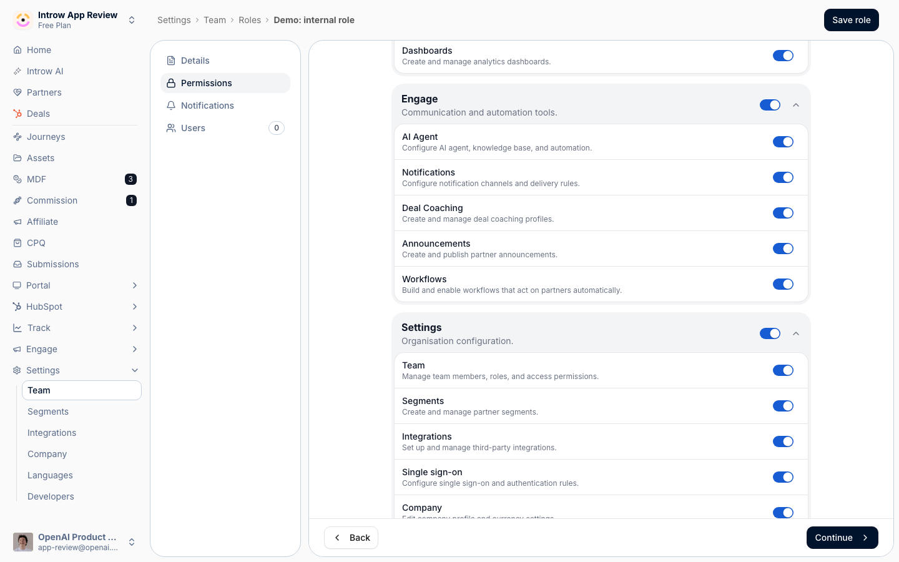This screenshot has height=562, width=899.
Task: Click the Introw logo at top left
Action: coord(23,20)
